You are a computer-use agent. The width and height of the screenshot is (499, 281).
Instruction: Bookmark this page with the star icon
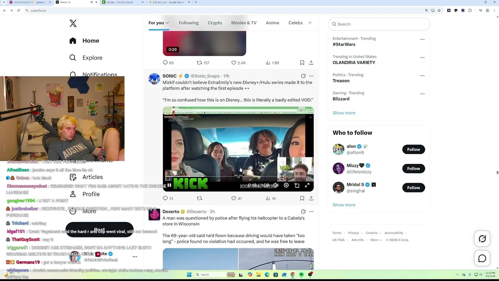pos(439,11)
